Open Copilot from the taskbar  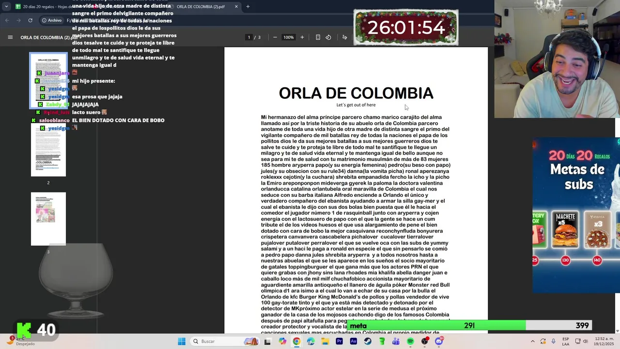click(x=282, y=341)
